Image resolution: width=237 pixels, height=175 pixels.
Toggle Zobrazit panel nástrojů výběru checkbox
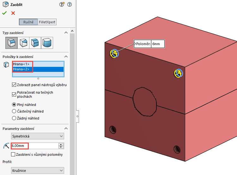click(x=14, y=85)
